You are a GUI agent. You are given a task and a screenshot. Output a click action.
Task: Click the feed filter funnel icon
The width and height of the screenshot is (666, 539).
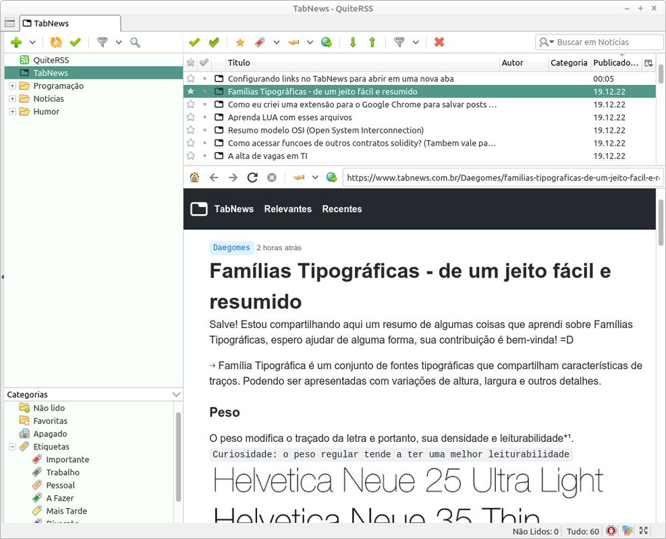tap(103, 42)
